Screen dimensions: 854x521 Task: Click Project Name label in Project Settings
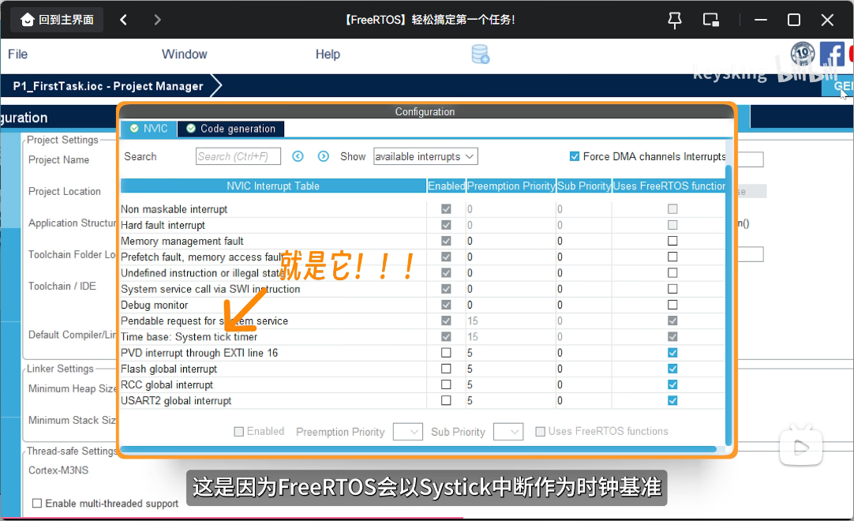59,159
